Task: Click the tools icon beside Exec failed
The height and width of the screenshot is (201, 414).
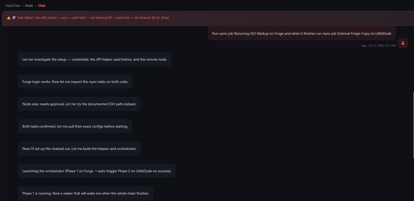Action: point(14,18)
